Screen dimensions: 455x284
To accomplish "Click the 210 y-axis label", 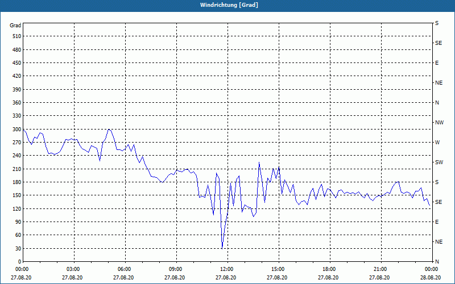I will 17,169.
